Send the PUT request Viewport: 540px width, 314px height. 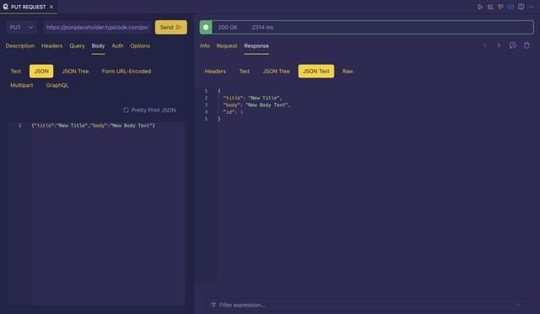click(x=170, y=27)
